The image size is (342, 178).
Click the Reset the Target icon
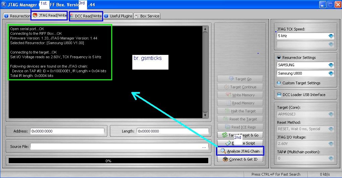(x=225, y=119)
